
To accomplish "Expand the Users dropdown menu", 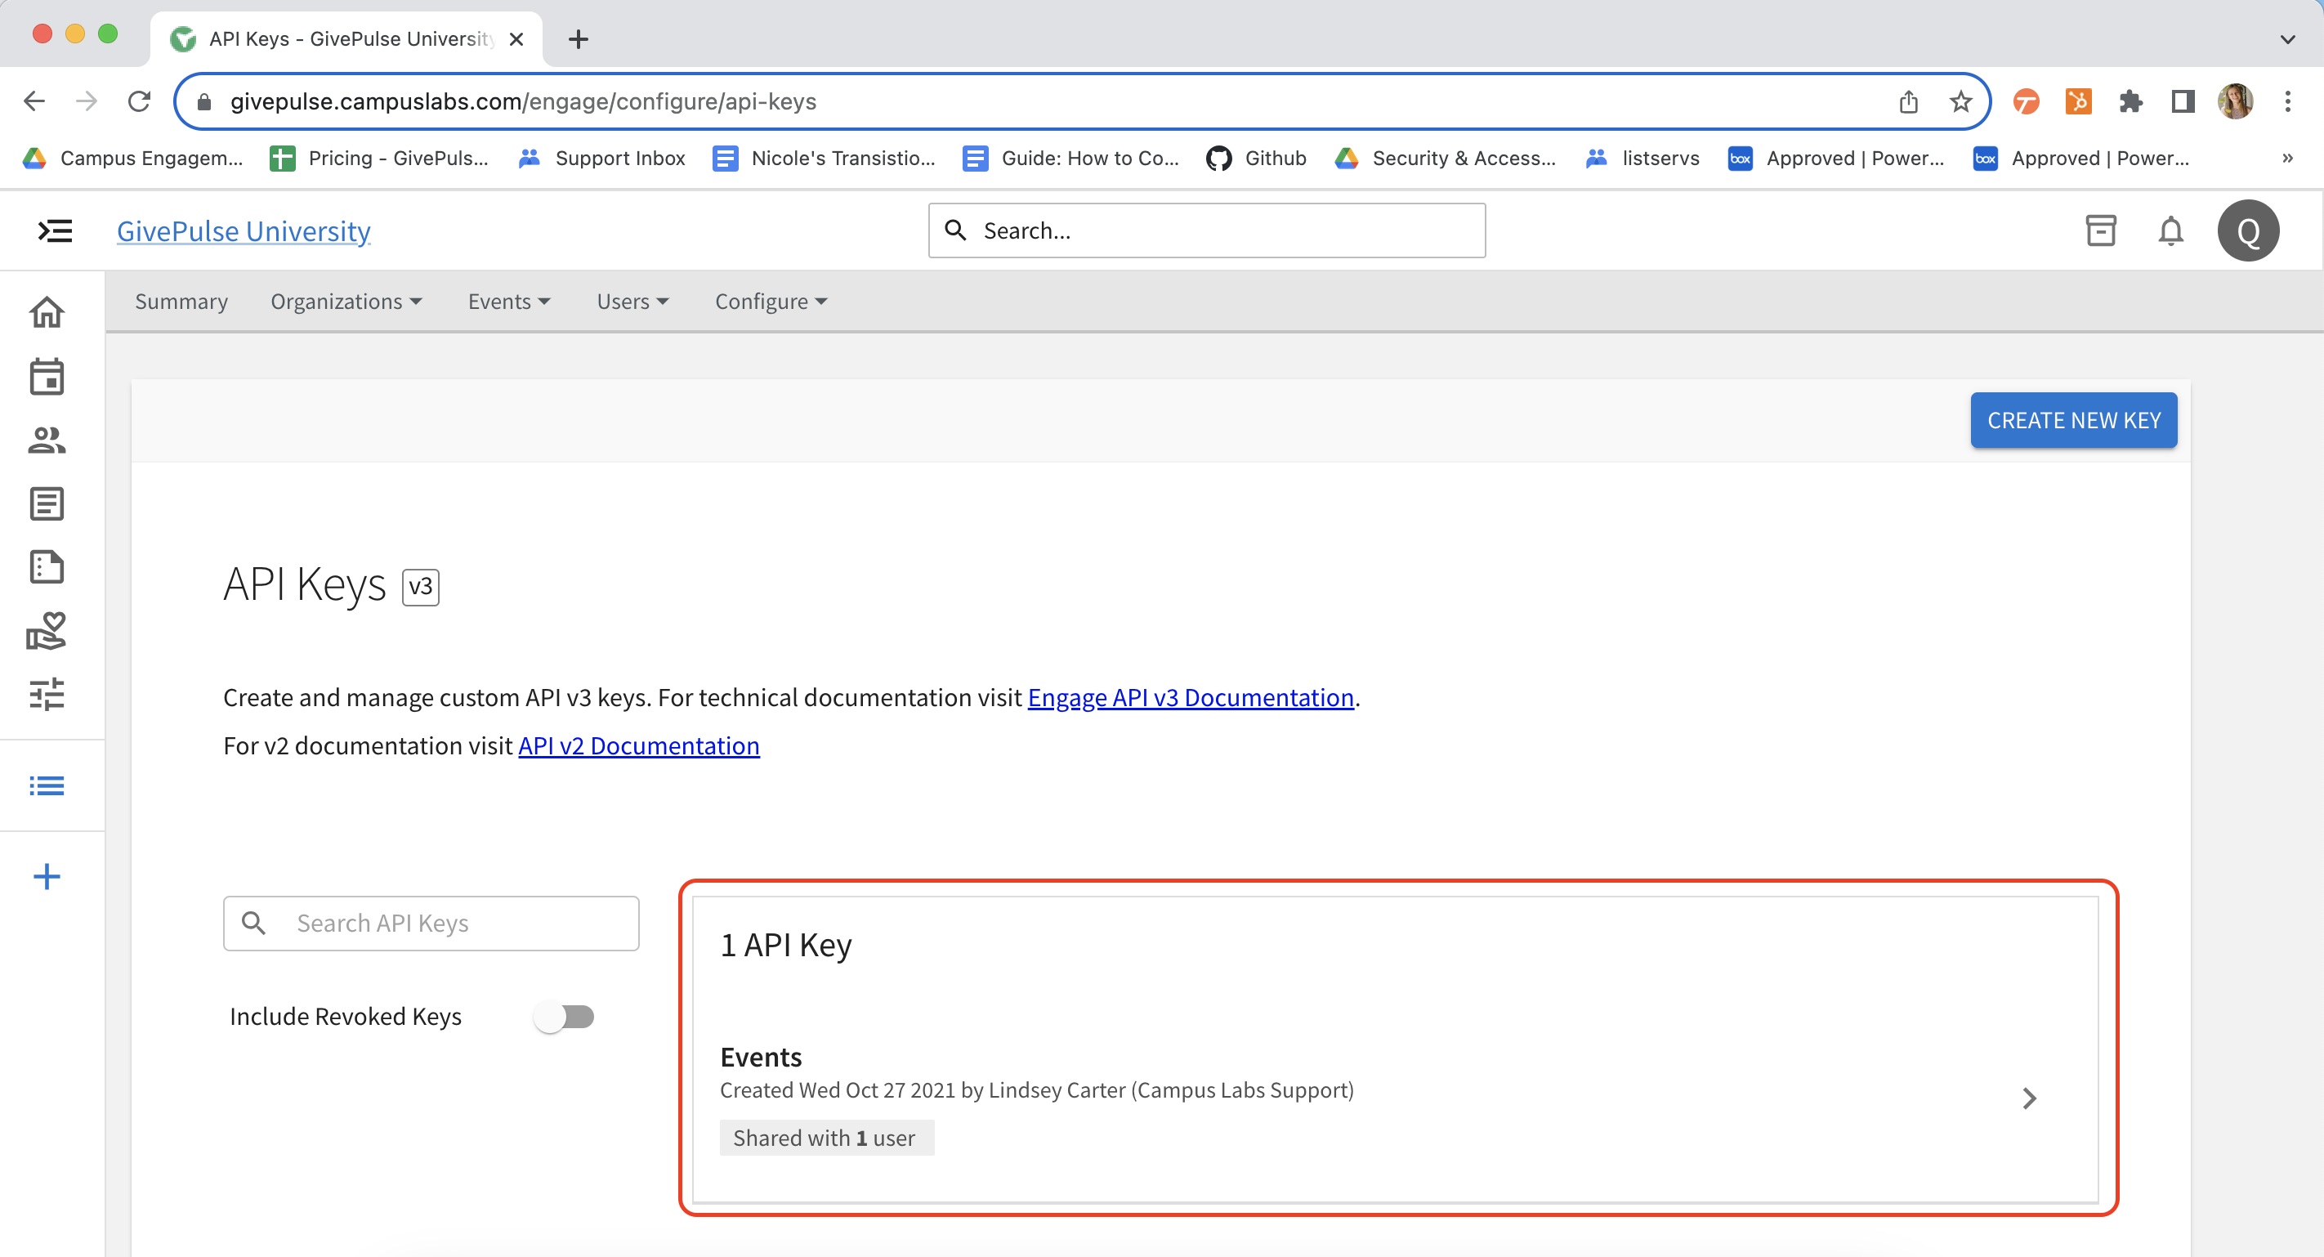I will (x=632, y=302).
